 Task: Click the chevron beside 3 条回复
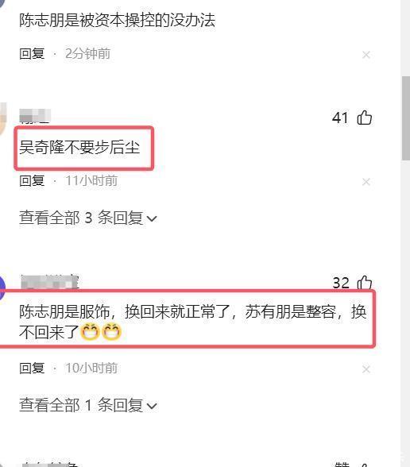[152, 219]
